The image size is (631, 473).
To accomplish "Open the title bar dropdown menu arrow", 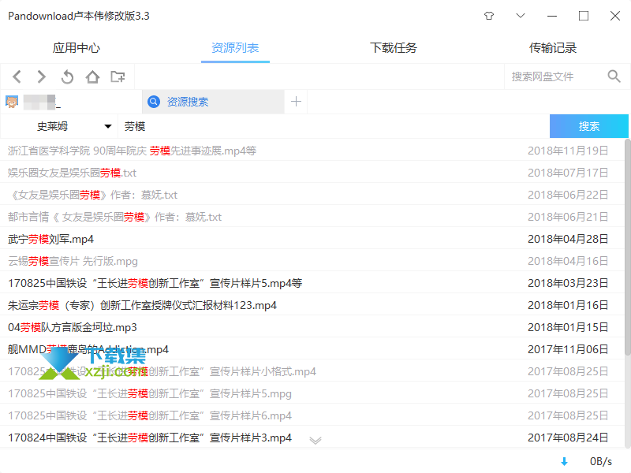I will 521,16.
